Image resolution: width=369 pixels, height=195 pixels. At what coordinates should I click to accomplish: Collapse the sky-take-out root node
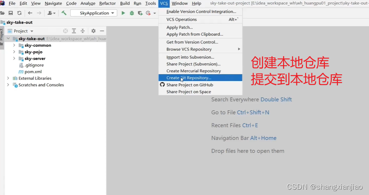[x=8, y=38]
